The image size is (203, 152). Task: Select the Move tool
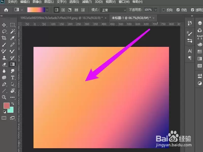tap(4, 25)
